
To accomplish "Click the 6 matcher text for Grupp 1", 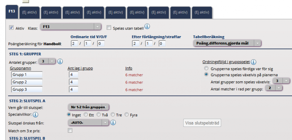I will pyautogui.click(x=134, y=75).
